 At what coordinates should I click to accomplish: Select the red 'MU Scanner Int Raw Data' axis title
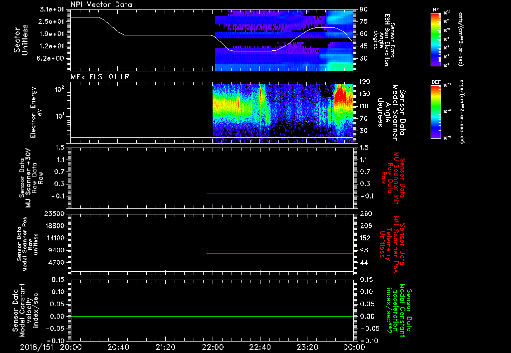393,178
